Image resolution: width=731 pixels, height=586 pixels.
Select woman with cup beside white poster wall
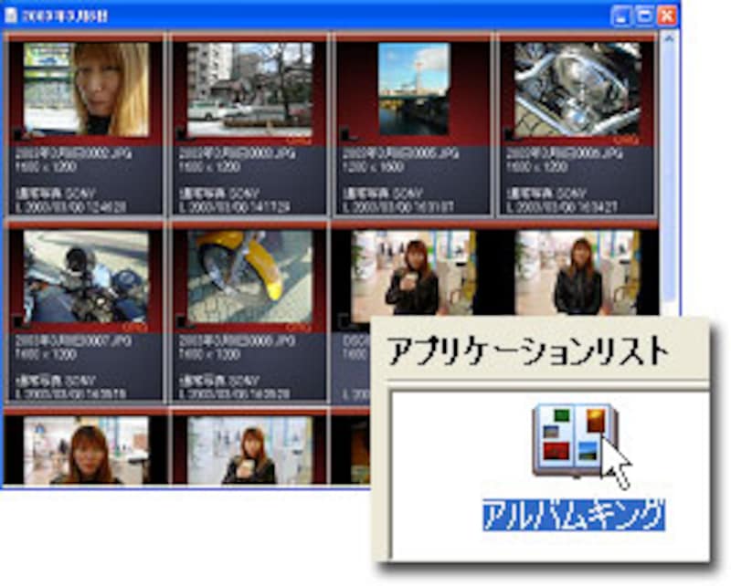point(249,450)
